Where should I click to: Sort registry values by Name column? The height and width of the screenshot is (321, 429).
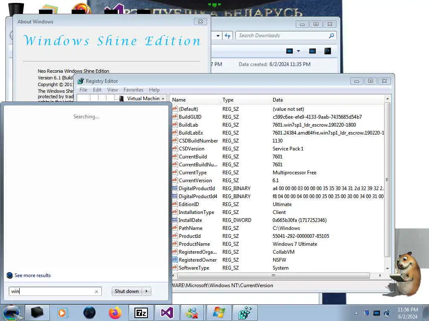[x=194, y=100]
